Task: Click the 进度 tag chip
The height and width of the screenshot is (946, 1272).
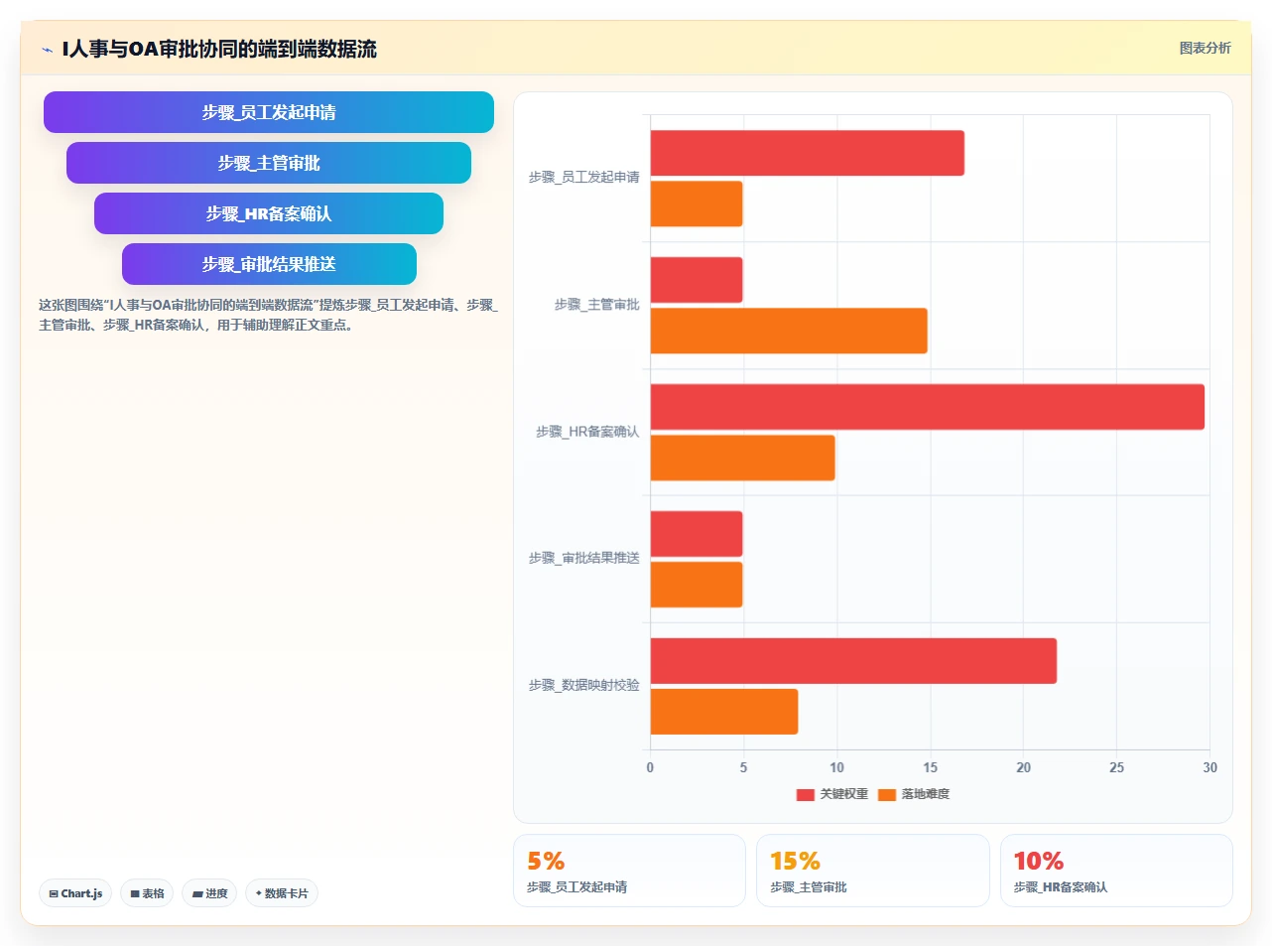Action: (209, 893)
